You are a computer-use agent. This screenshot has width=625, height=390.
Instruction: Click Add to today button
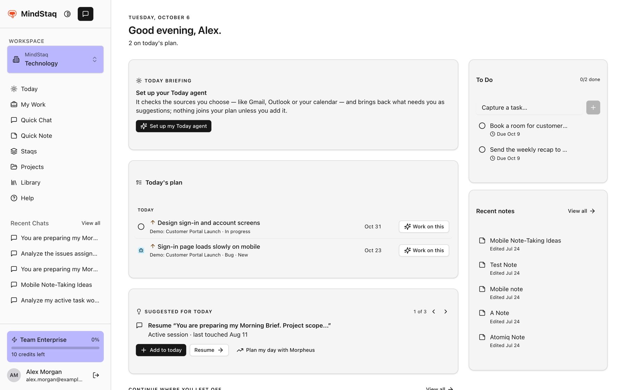tap(161, 350)
